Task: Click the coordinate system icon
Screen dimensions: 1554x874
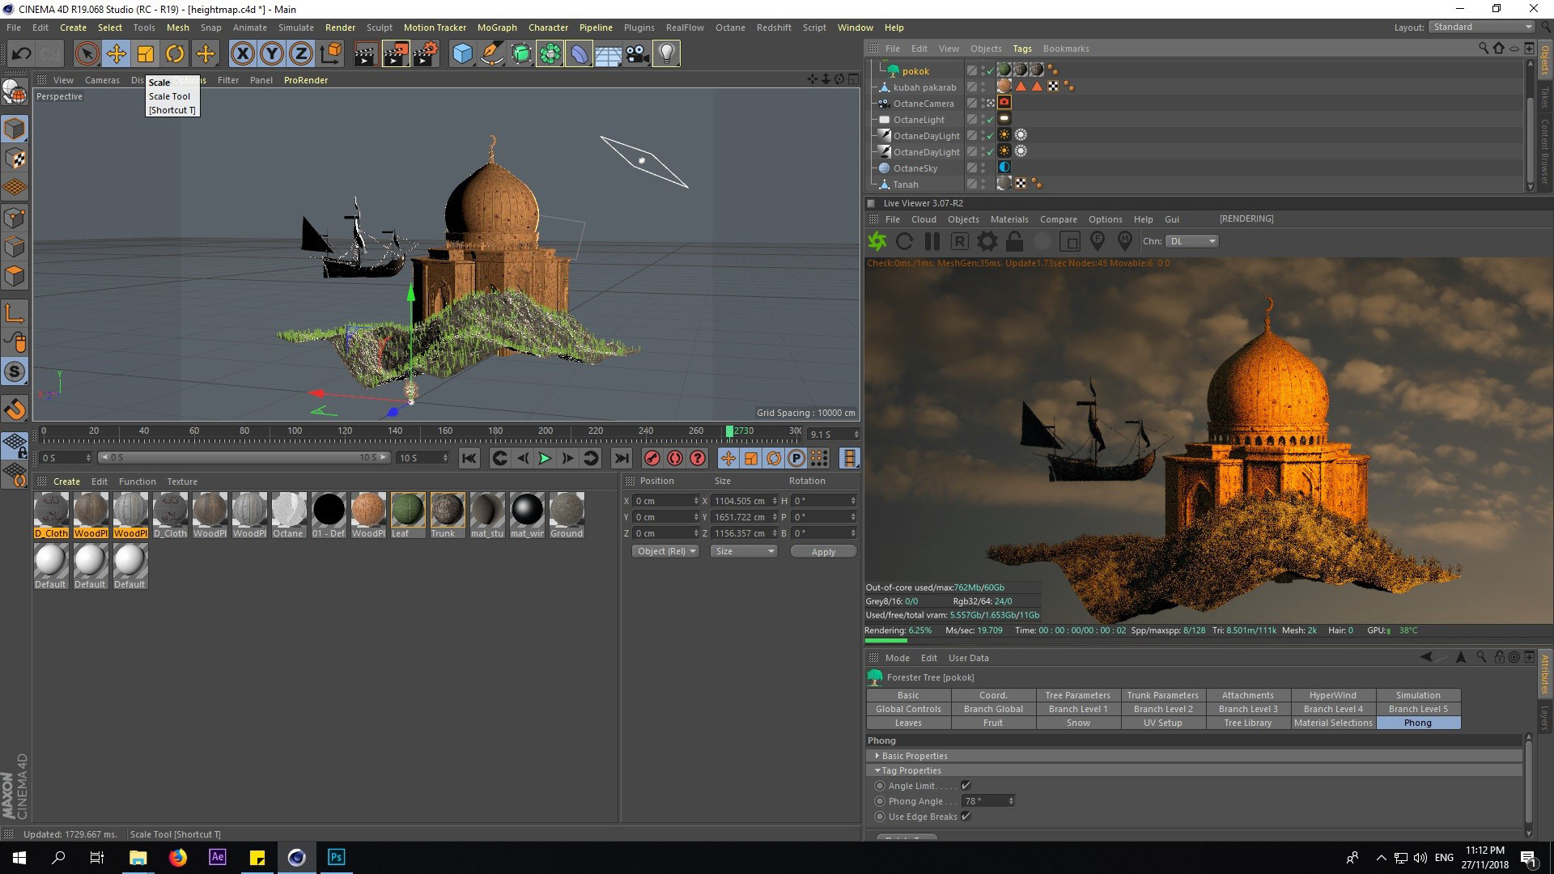Action: coord(331,54)
